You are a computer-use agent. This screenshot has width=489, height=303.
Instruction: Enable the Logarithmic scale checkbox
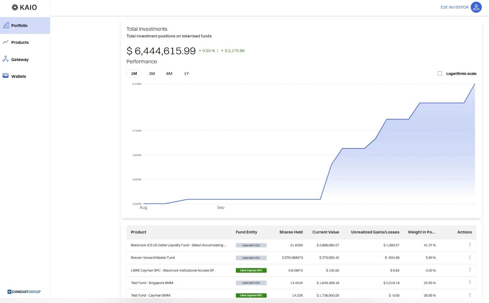coord(440,74)
